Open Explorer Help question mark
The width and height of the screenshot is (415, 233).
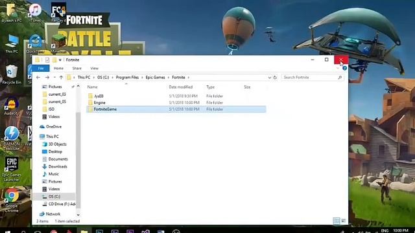(344, 68)
